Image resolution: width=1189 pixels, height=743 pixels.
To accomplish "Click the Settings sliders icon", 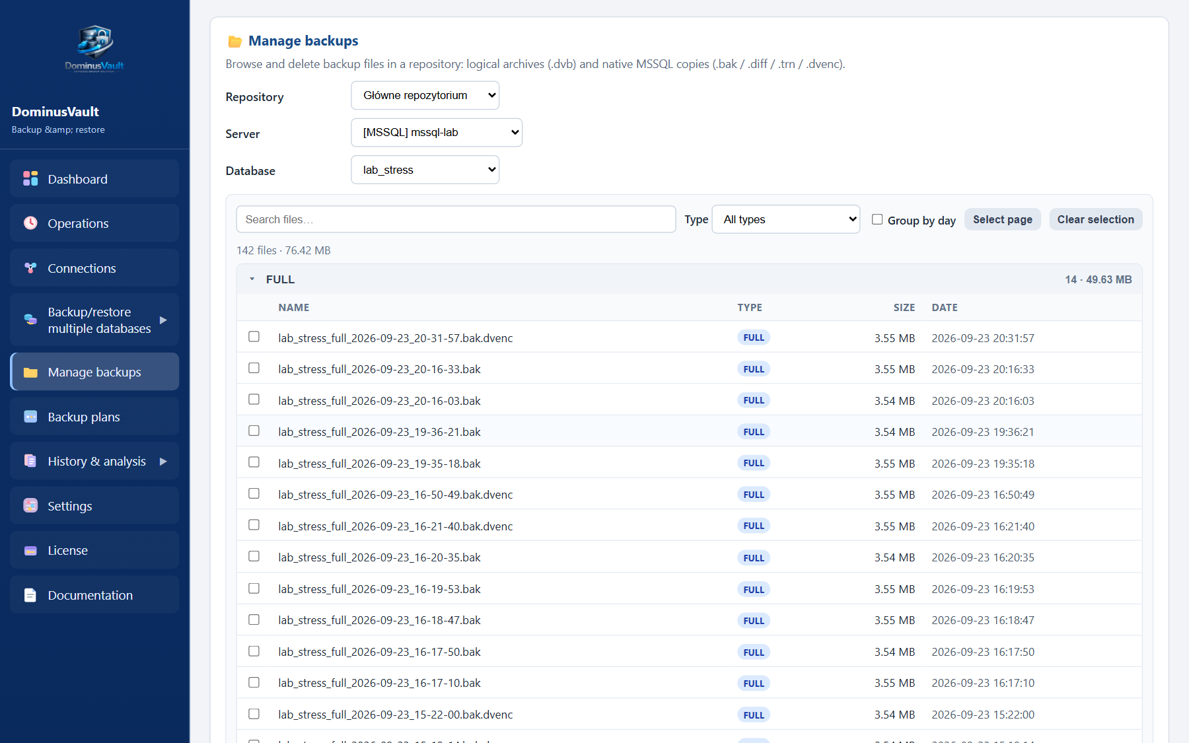I will pyautogui.click(x=30, y=505).
